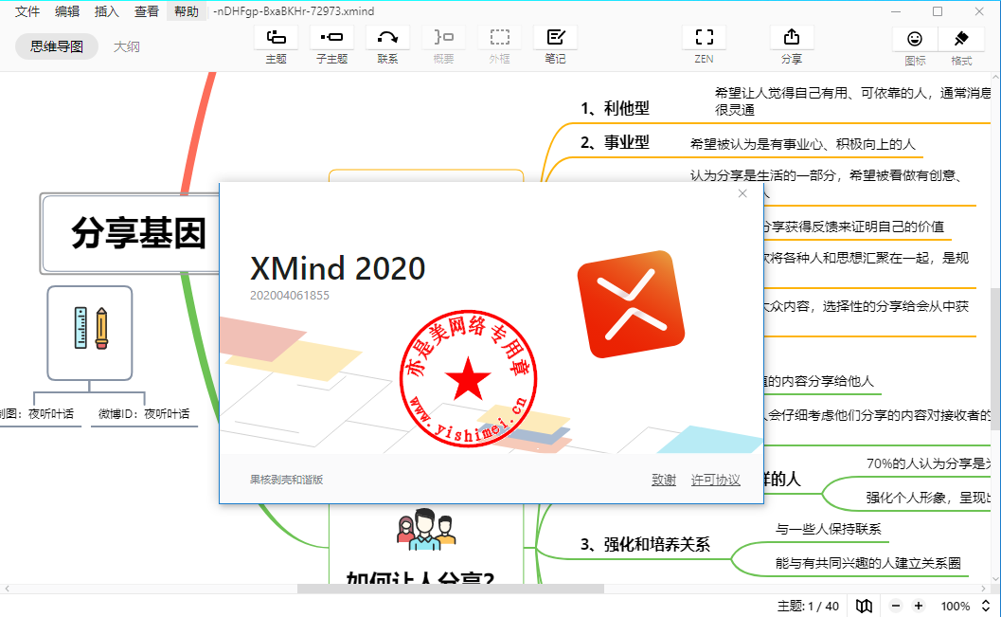This screenshot has width=1001, height=617.
Task: Add a summary using 概要 icon
Action: (444, 37)
